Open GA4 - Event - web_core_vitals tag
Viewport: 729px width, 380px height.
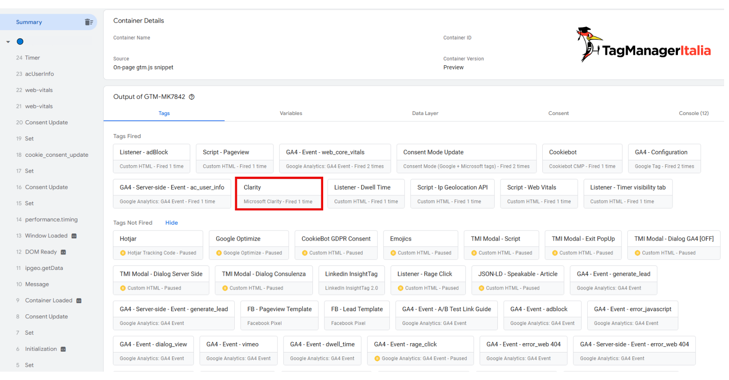[x=335, y=158]
